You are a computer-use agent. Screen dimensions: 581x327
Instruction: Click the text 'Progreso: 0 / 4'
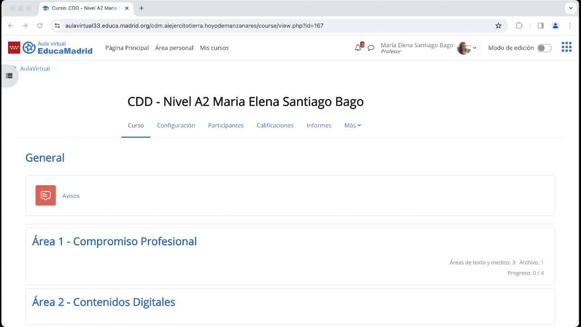(x=526, y=273)
